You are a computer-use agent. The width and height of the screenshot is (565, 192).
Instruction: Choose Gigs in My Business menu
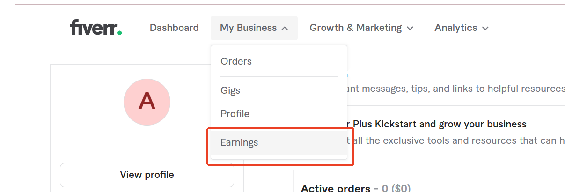tap(230, 90)
